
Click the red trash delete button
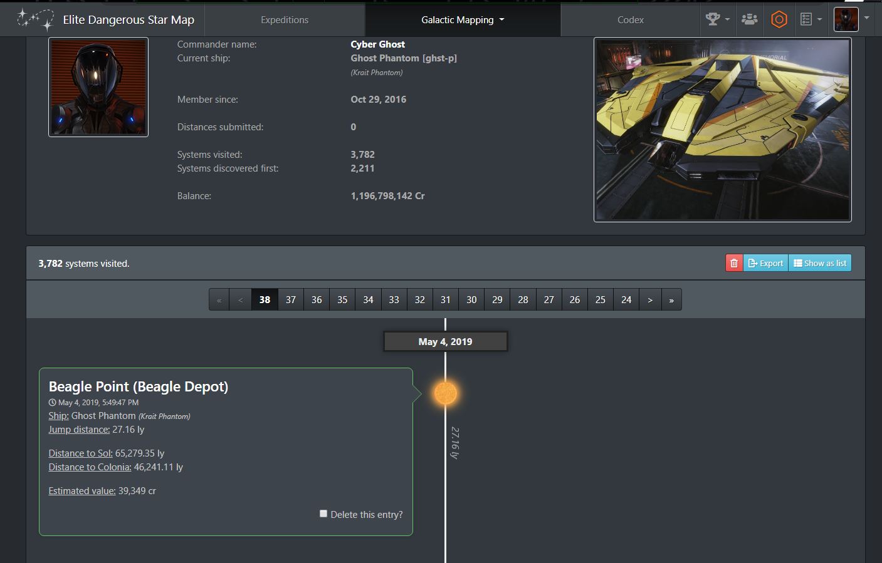(734, 263)
